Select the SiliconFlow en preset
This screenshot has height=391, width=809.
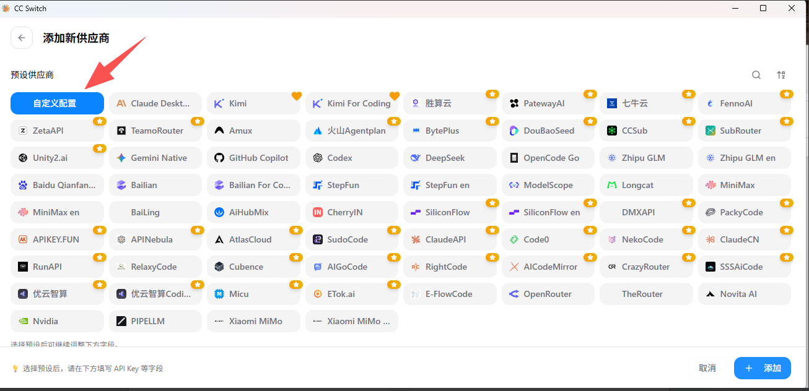pos(548,212)
